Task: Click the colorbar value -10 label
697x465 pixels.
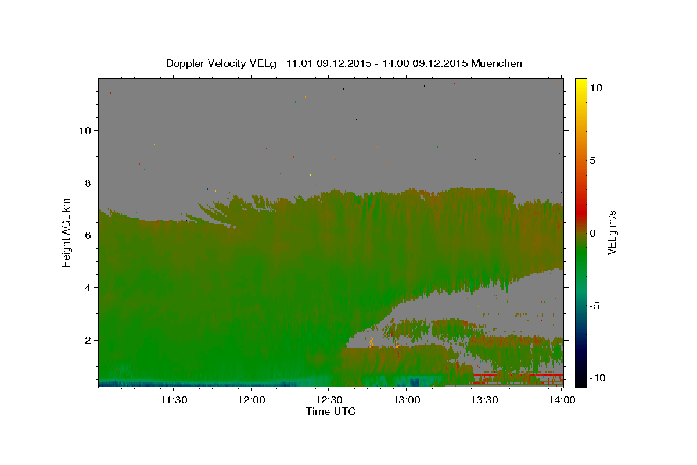Action: click(598, 378)
